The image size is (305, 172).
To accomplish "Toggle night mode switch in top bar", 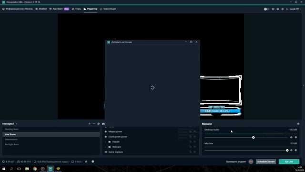I will coord(266,9).
